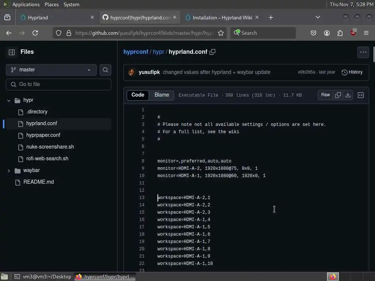
Task: Open Firefox View icon
Action: 7,18
